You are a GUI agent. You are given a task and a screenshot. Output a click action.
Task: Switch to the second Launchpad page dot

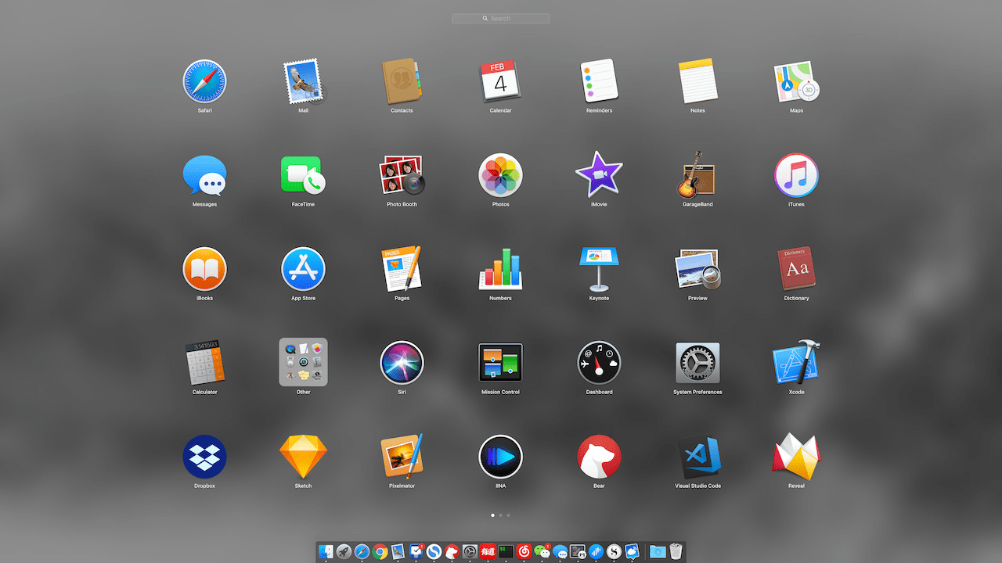501,515
